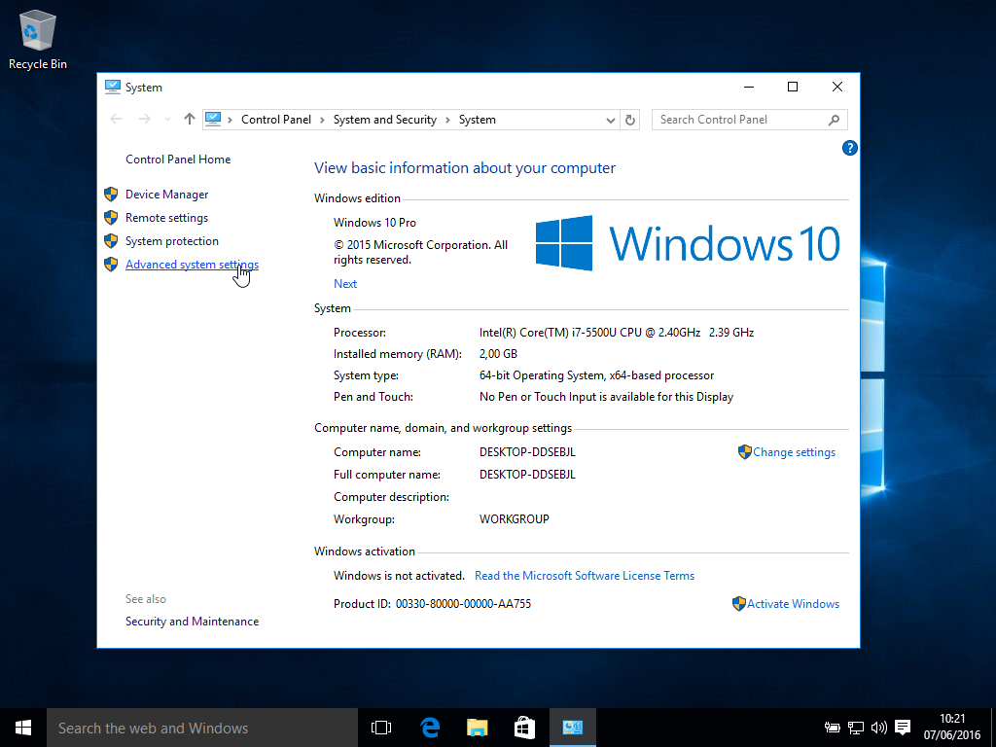996x747 pixels.
Task: Select the computer name DESKTOP-DDSEBJL value
Action: [x=527, y=452]
